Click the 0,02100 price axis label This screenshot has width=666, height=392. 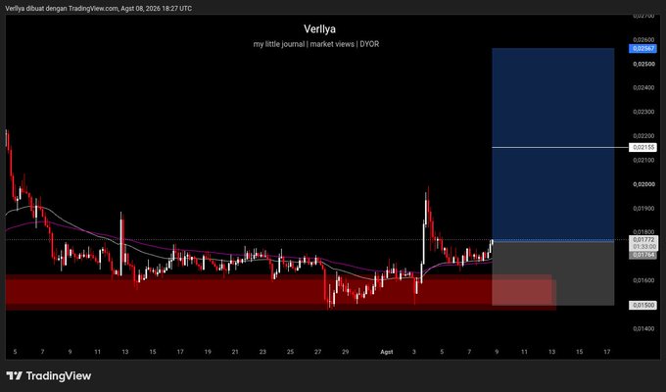coord(643,160)
